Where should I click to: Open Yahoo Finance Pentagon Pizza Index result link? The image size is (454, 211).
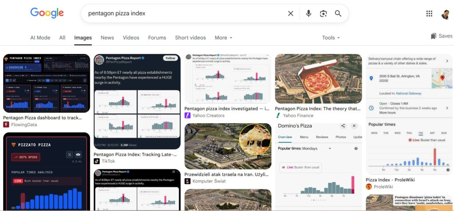pos(317,109)
